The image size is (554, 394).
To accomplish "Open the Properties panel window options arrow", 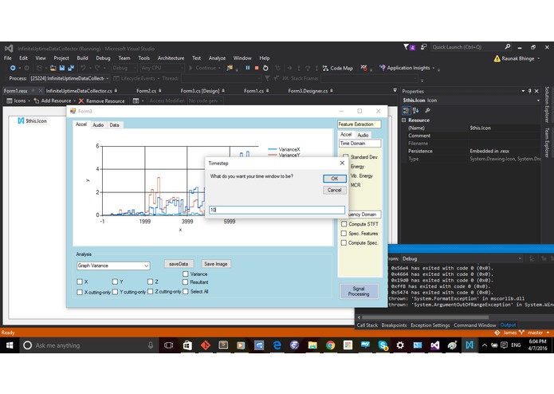I will pyautogui.click(x=523, y=91).
